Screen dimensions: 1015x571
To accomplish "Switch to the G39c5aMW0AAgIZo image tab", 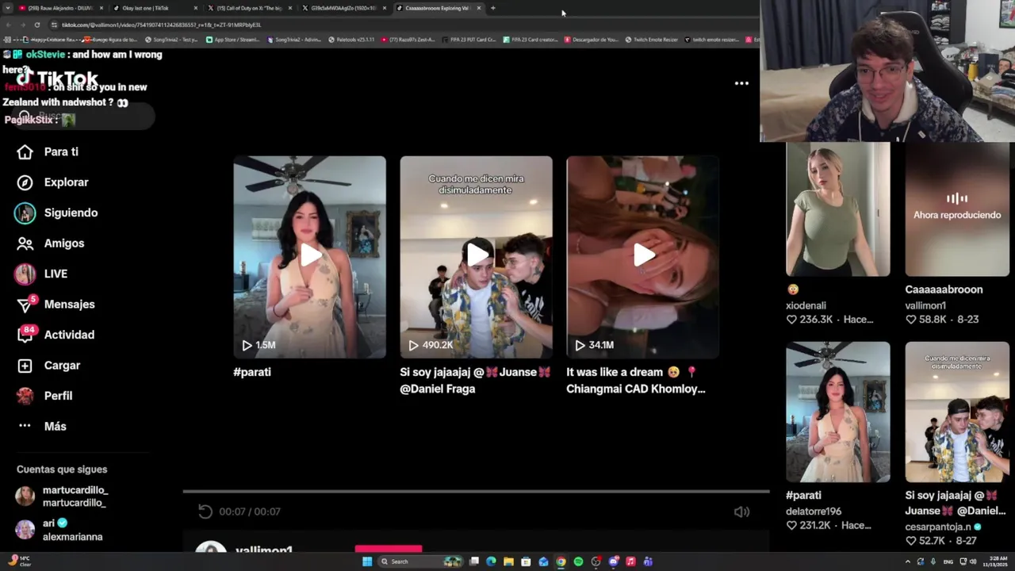I will coord(343,8).
